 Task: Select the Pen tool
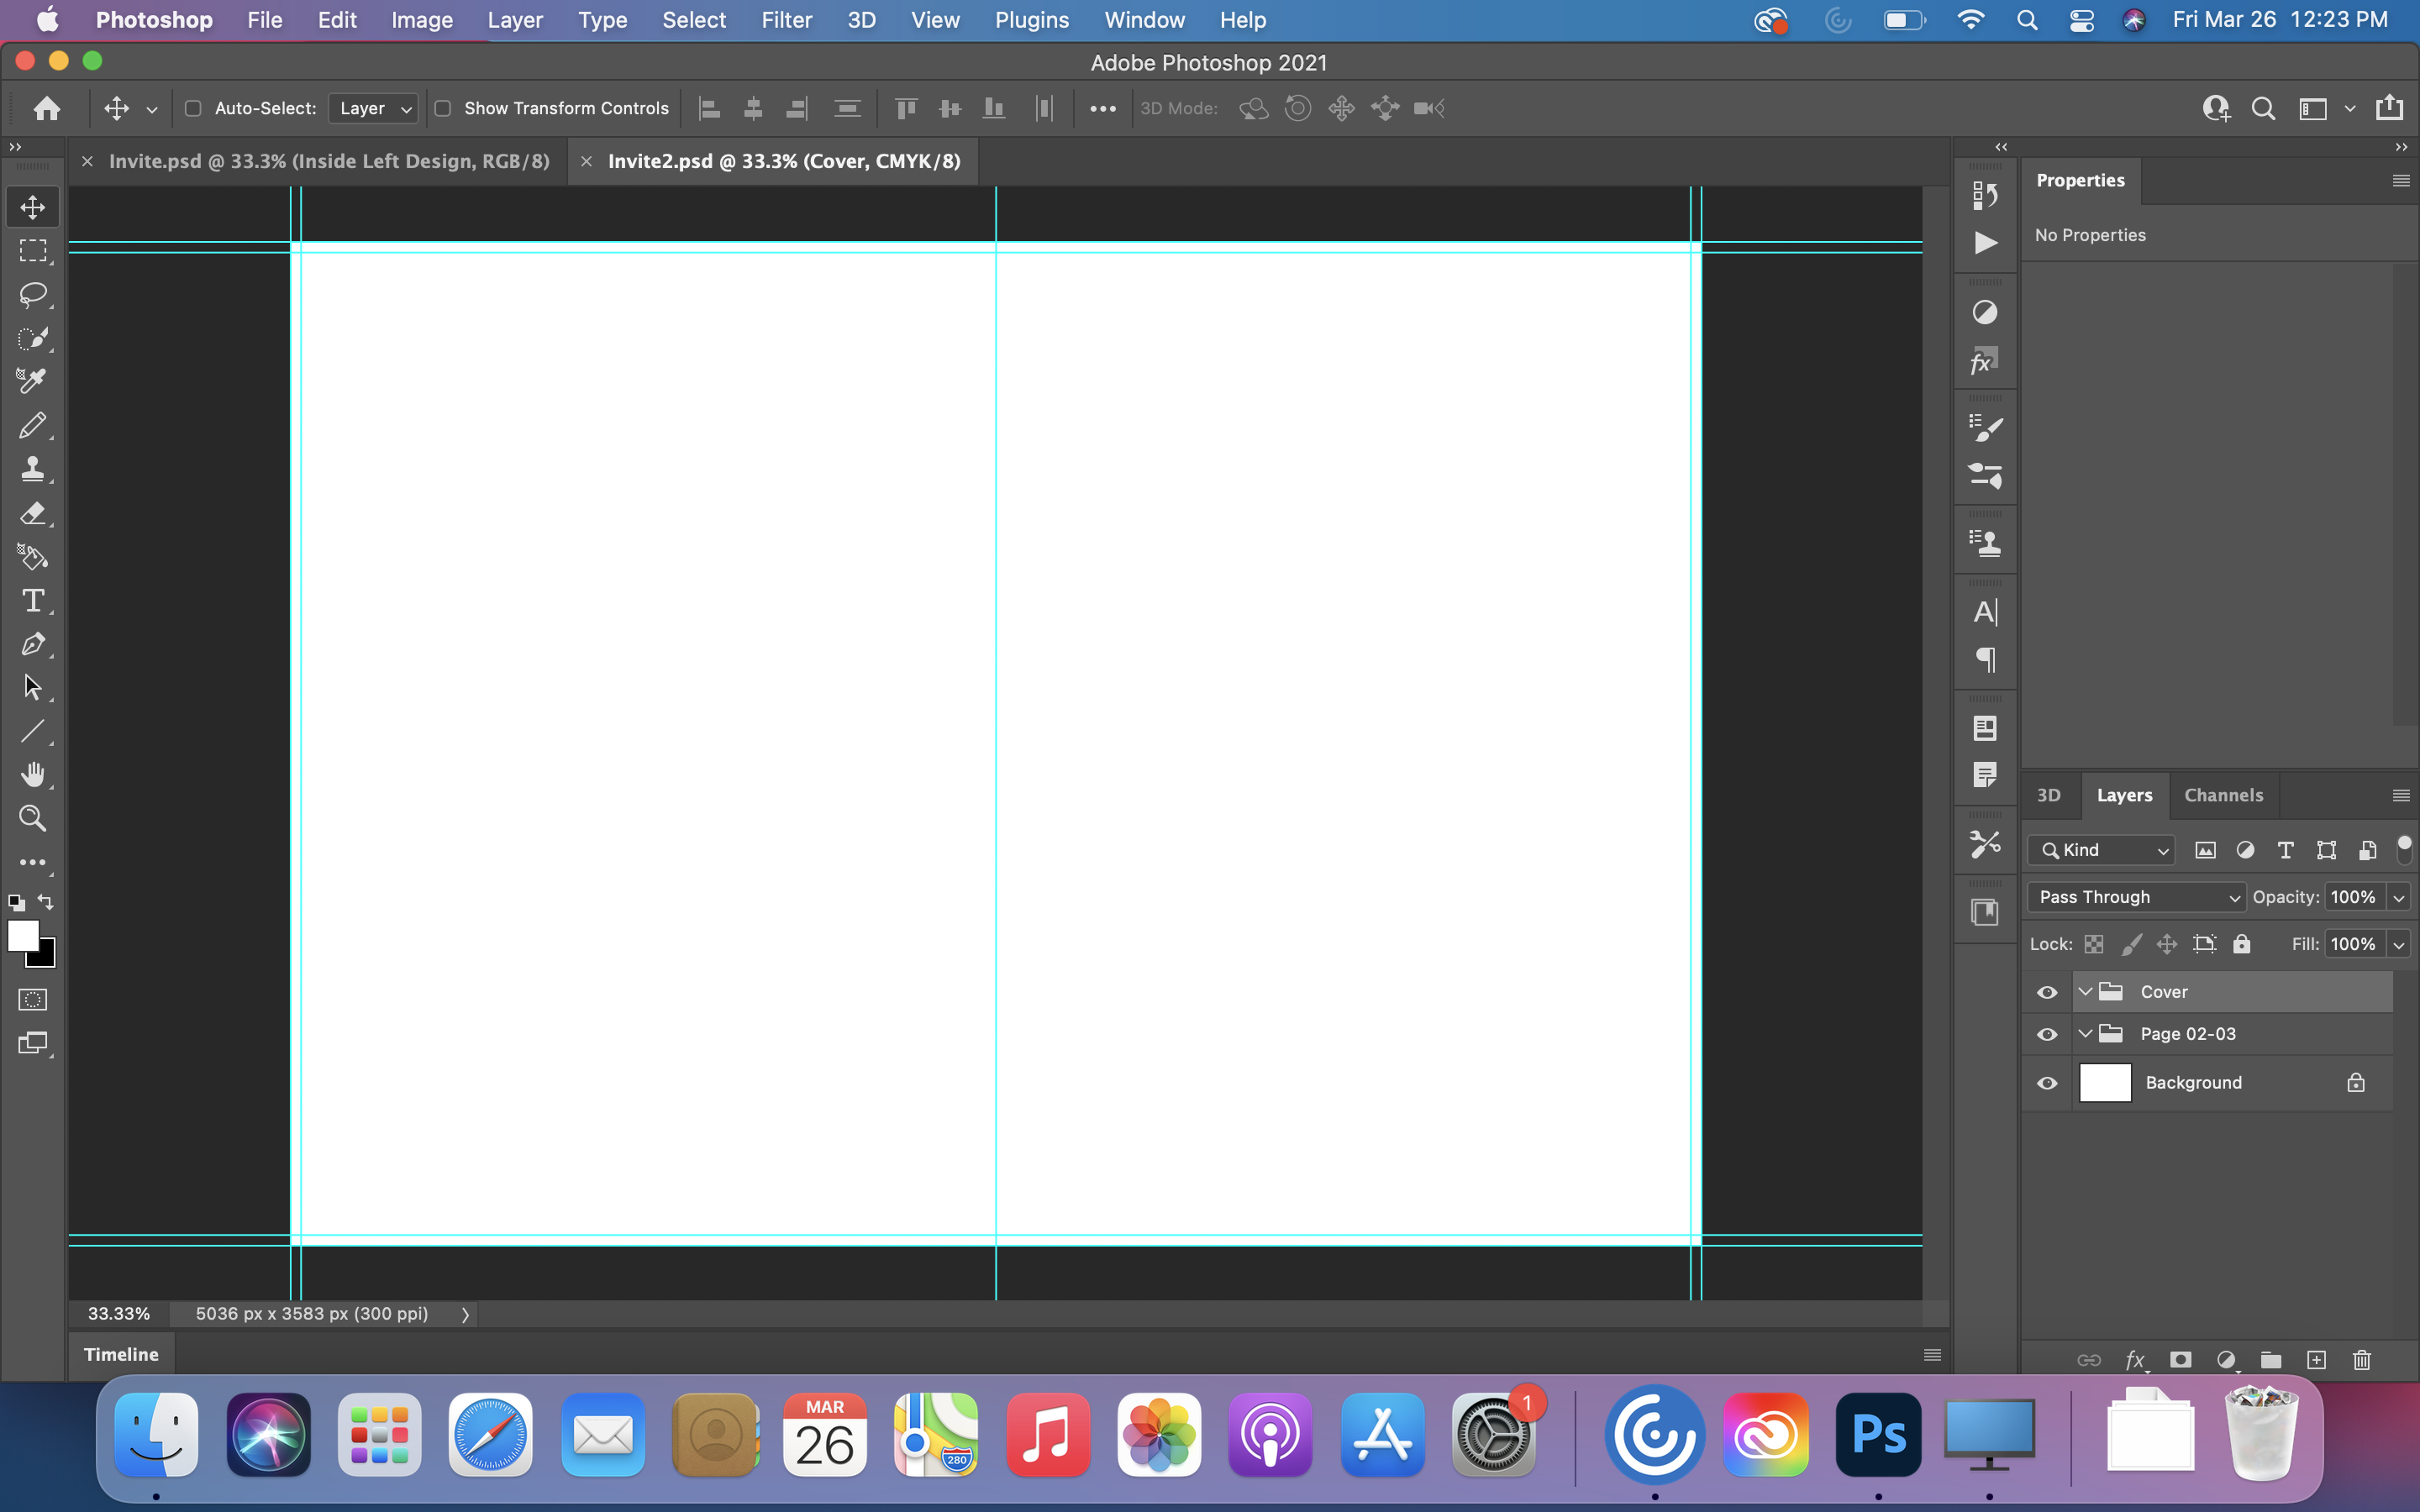click(x=32, y=644)
